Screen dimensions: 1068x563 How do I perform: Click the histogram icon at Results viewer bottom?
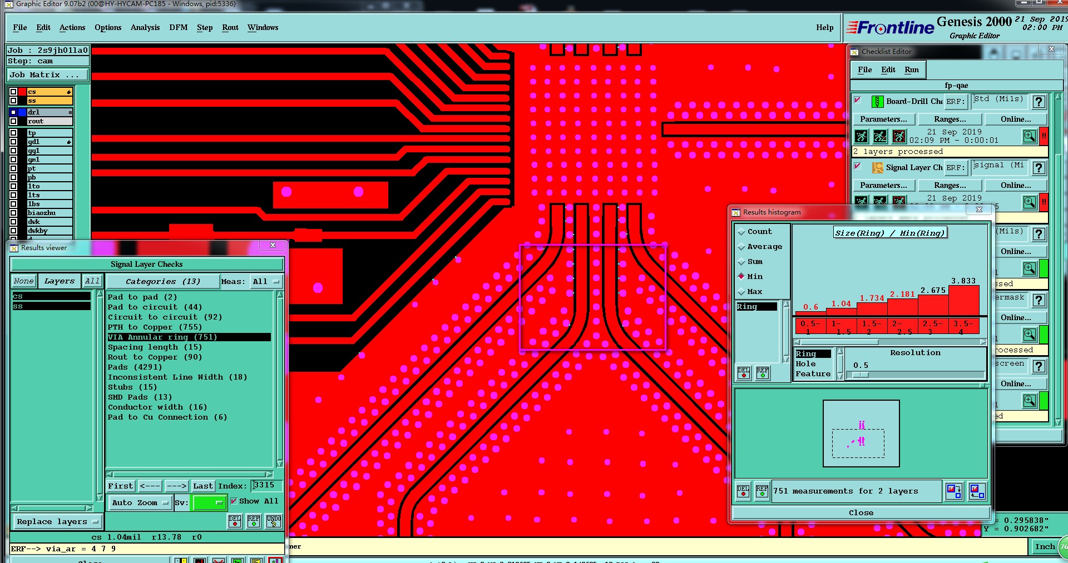coord(275,560)
